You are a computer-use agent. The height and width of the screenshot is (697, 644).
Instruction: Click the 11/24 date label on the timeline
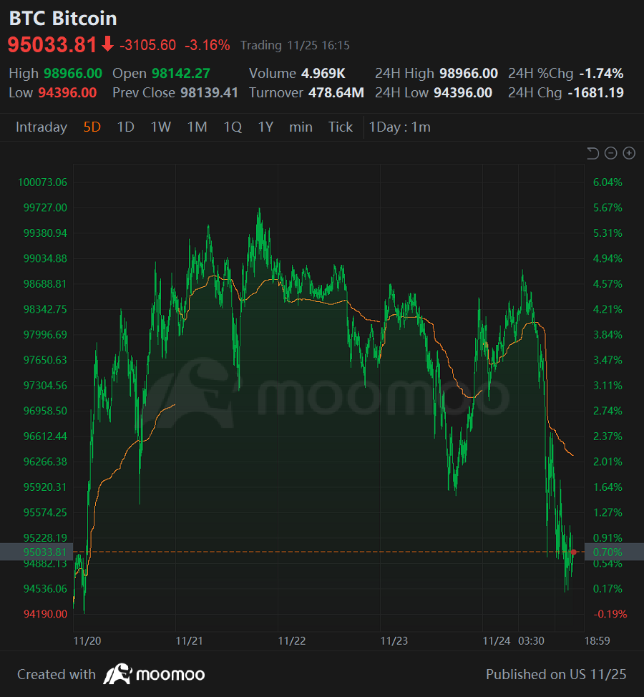coord(497,641)
